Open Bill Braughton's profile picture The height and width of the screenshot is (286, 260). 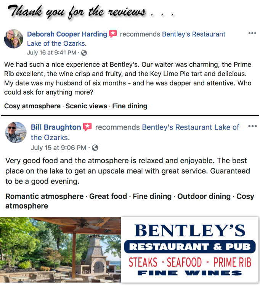(x=16, y=132)
